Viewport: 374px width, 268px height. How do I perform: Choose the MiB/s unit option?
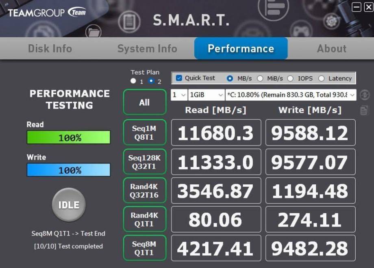pos(260,78)
